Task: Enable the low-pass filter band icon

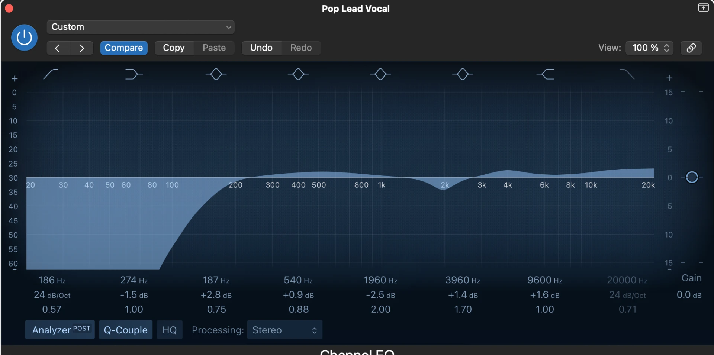Action: click(x=627, y=74)
